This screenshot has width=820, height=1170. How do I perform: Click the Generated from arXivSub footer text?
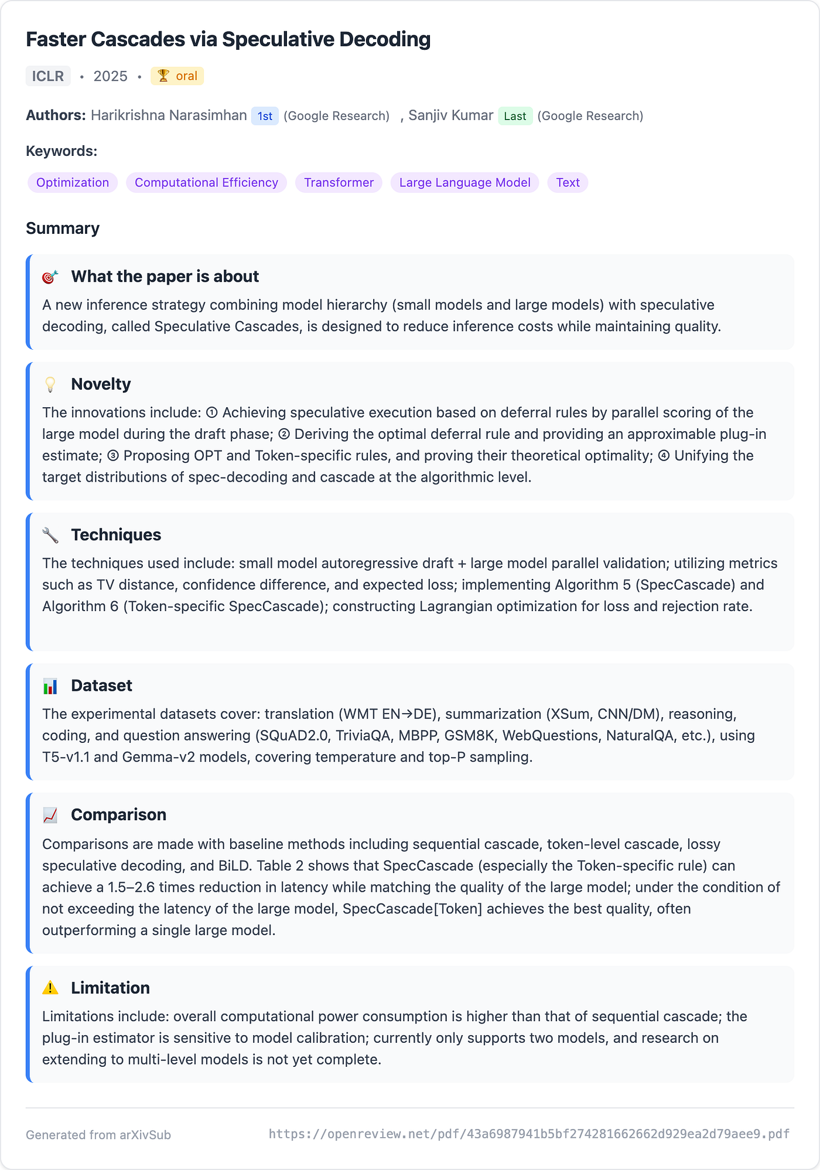[x=98, y=1135]
